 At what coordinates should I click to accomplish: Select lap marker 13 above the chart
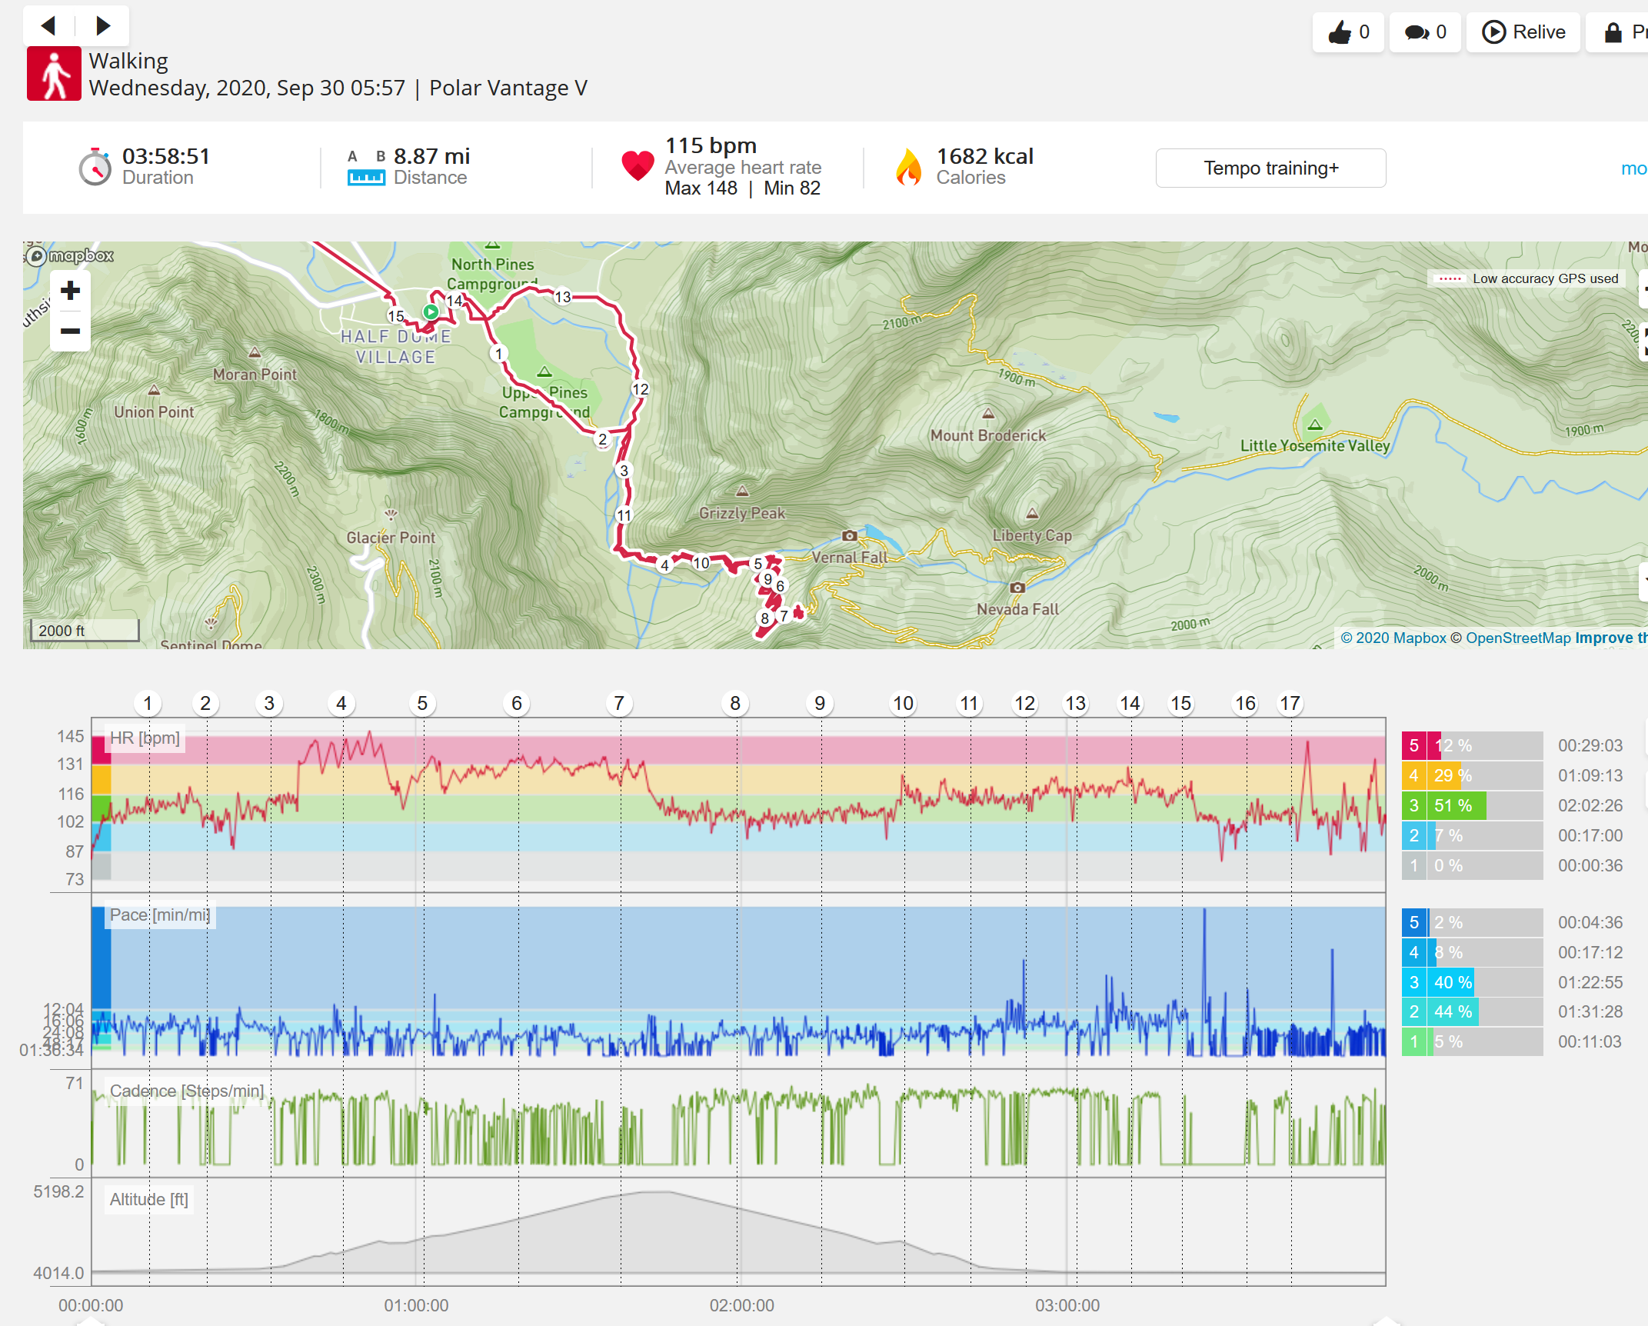tap(1075, 703)
